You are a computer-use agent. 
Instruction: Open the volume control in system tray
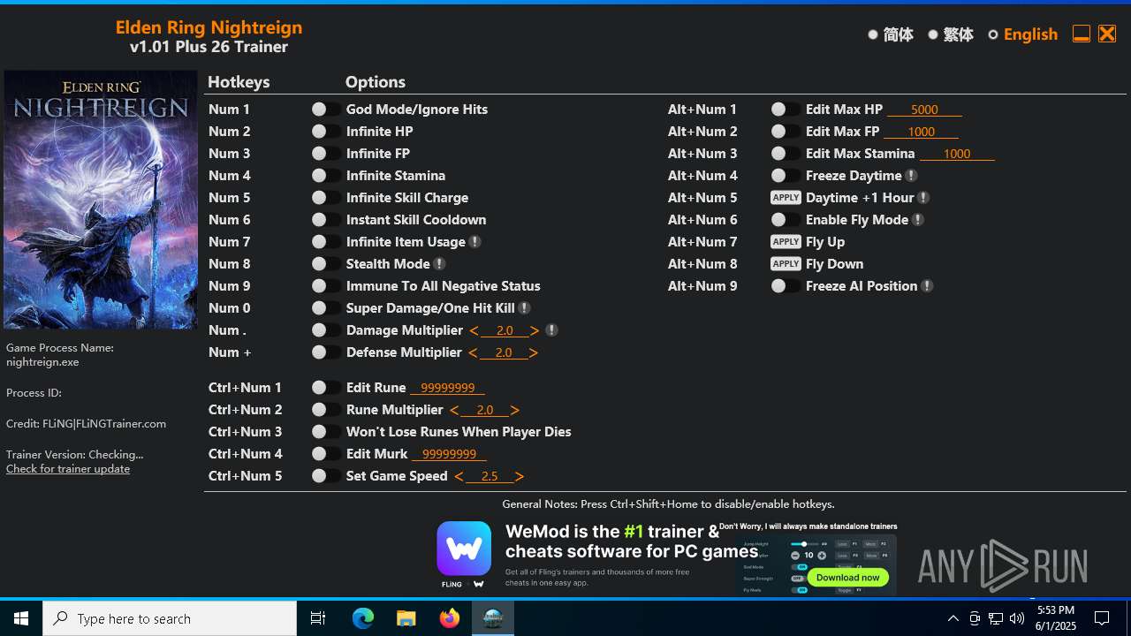click(x=1017, y=618)
